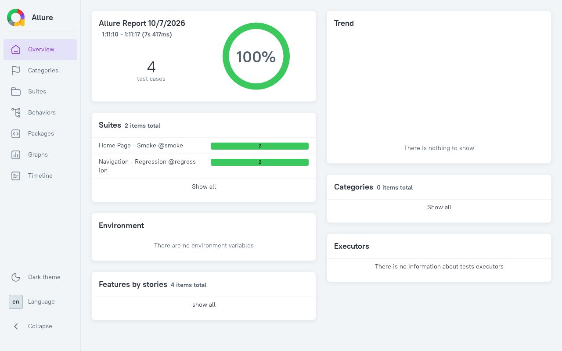This screenshot has height=351, width=562.
Task: Open the Overview menu item
Action: click(x=40, y=50)
